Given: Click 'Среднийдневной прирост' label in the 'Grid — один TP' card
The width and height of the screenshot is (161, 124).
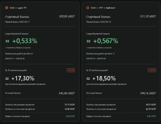Looking at the screenshot, I should [x=17, y=34].
